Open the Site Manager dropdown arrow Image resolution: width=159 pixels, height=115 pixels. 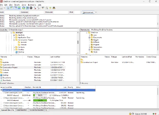(4, 8)
